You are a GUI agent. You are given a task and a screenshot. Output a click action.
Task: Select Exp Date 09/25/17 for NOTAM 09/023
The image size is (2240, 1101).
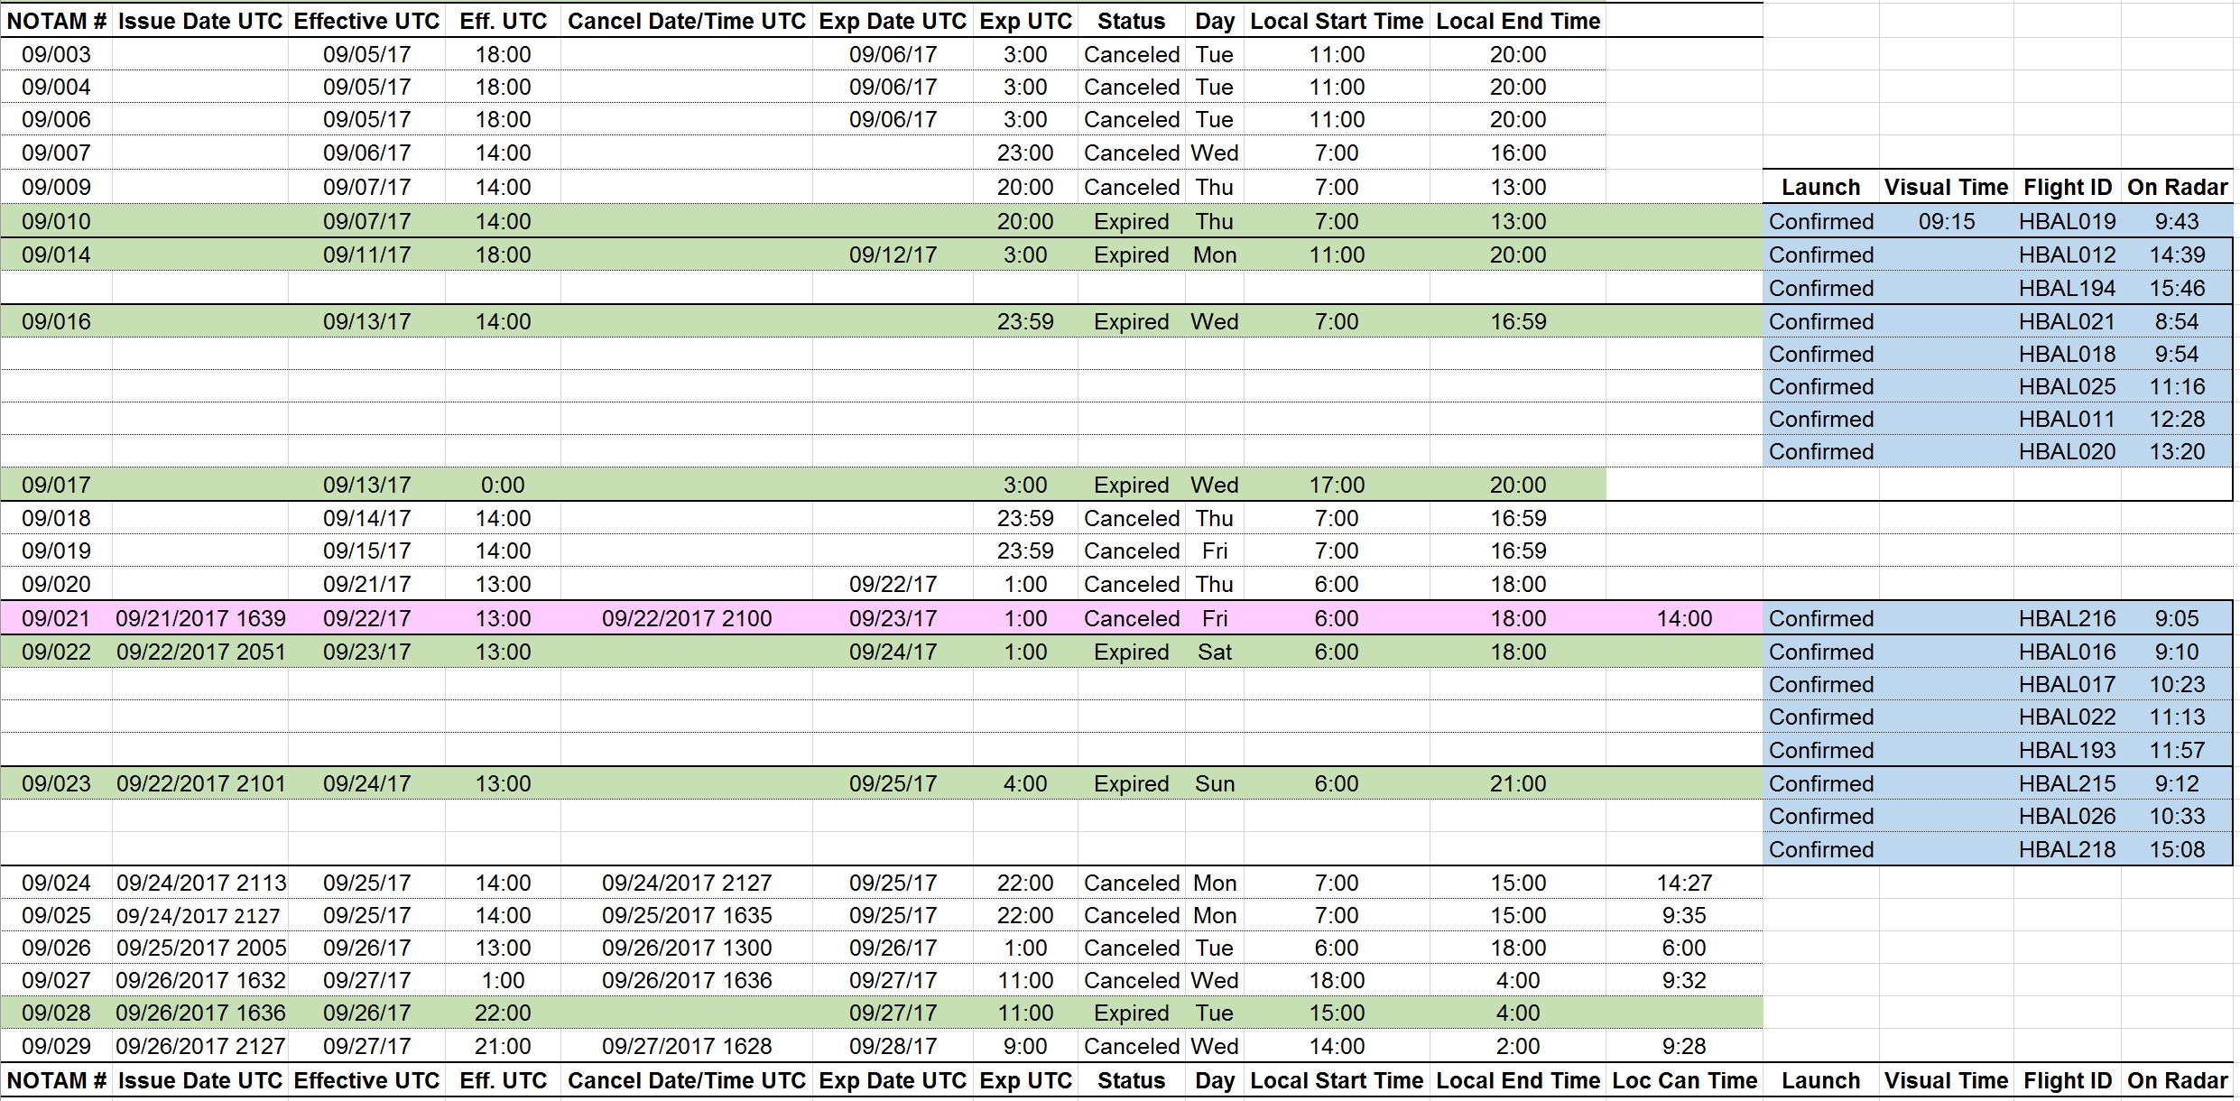[893, 783]
